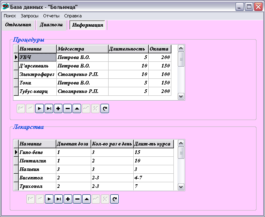
Task: Select the Электрофарез procedure cell
Action: (37, 74)
